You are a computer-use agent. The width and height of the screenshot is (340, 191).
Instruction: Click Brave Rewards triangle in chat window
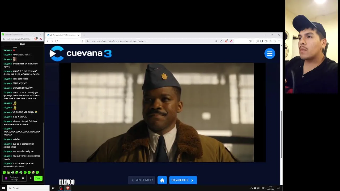click(41, 39)
